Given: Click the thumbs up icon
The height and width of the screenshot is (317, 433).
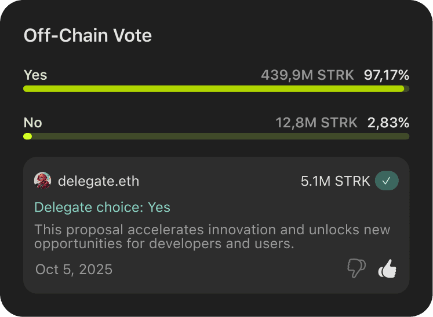Looking at the screenshot, I should coord(387,268).
